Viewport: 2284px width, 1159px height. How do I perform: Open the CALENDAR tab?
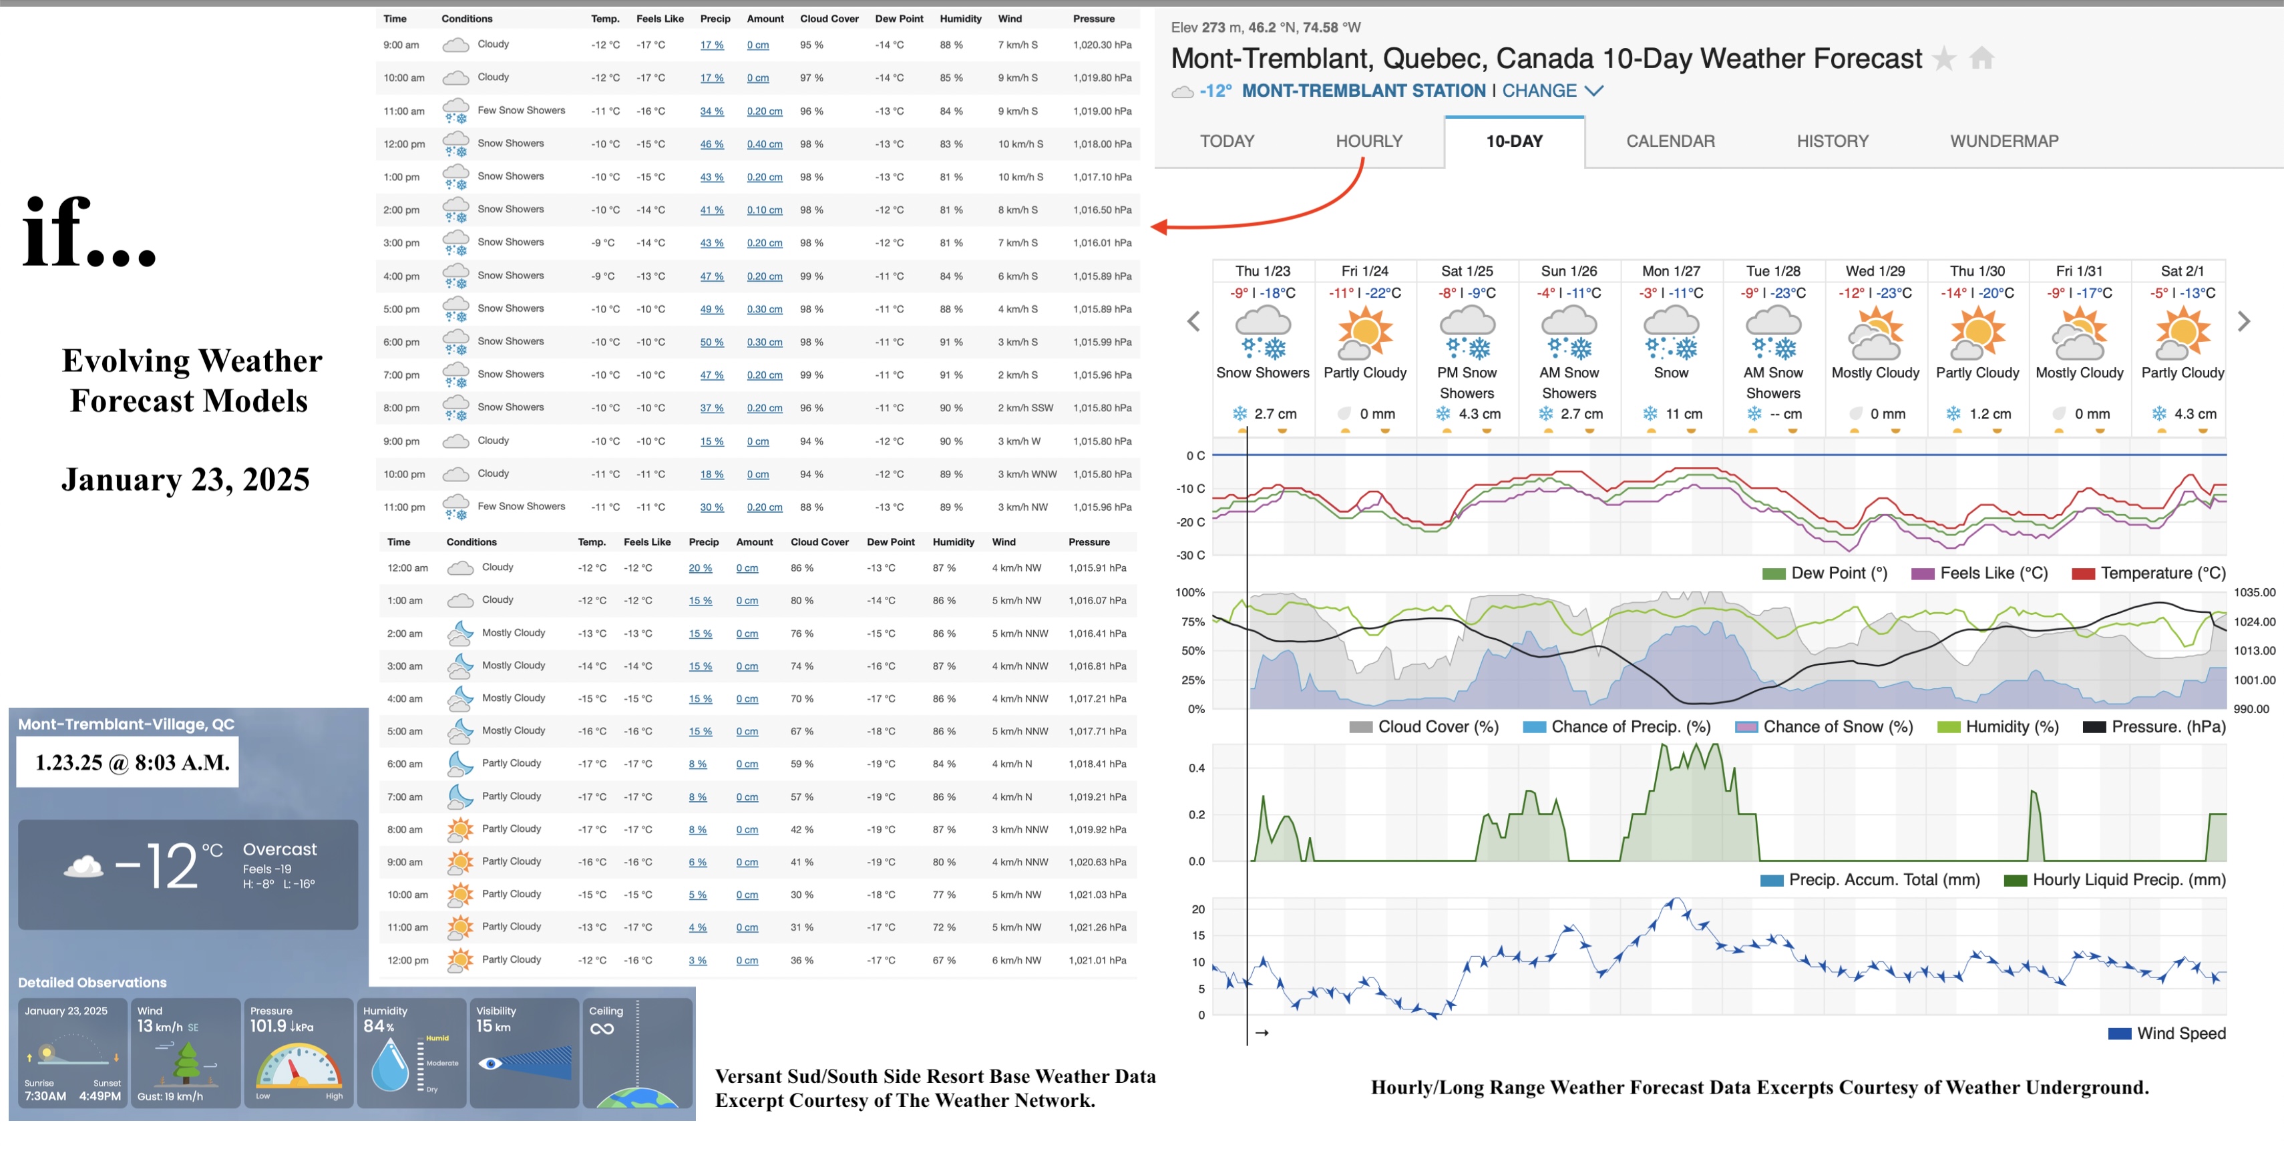click(1670, 141)
